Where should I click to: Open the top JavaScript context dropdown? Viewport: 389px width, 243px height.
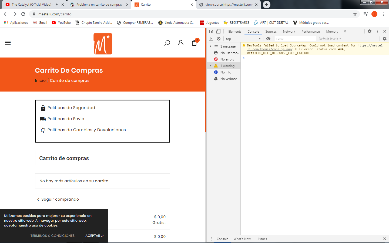[243, 39]
